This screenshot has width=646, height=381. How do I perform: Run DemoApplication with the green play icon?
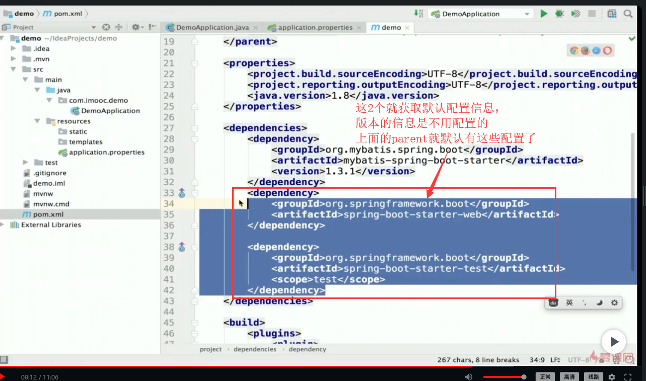(544, 14)
